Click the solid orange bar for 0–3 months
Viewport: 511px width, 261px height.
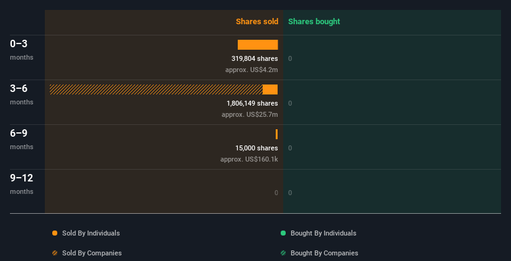(258, 45)
